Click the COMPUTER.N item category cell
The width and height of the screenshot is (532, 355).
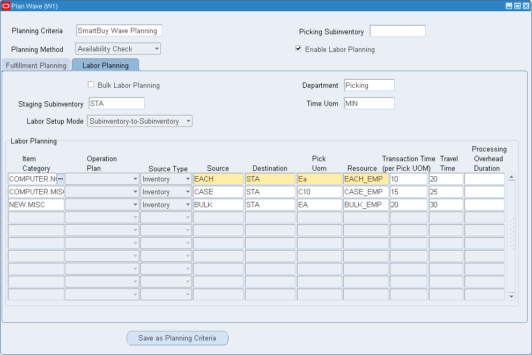(x=33, y=179)
